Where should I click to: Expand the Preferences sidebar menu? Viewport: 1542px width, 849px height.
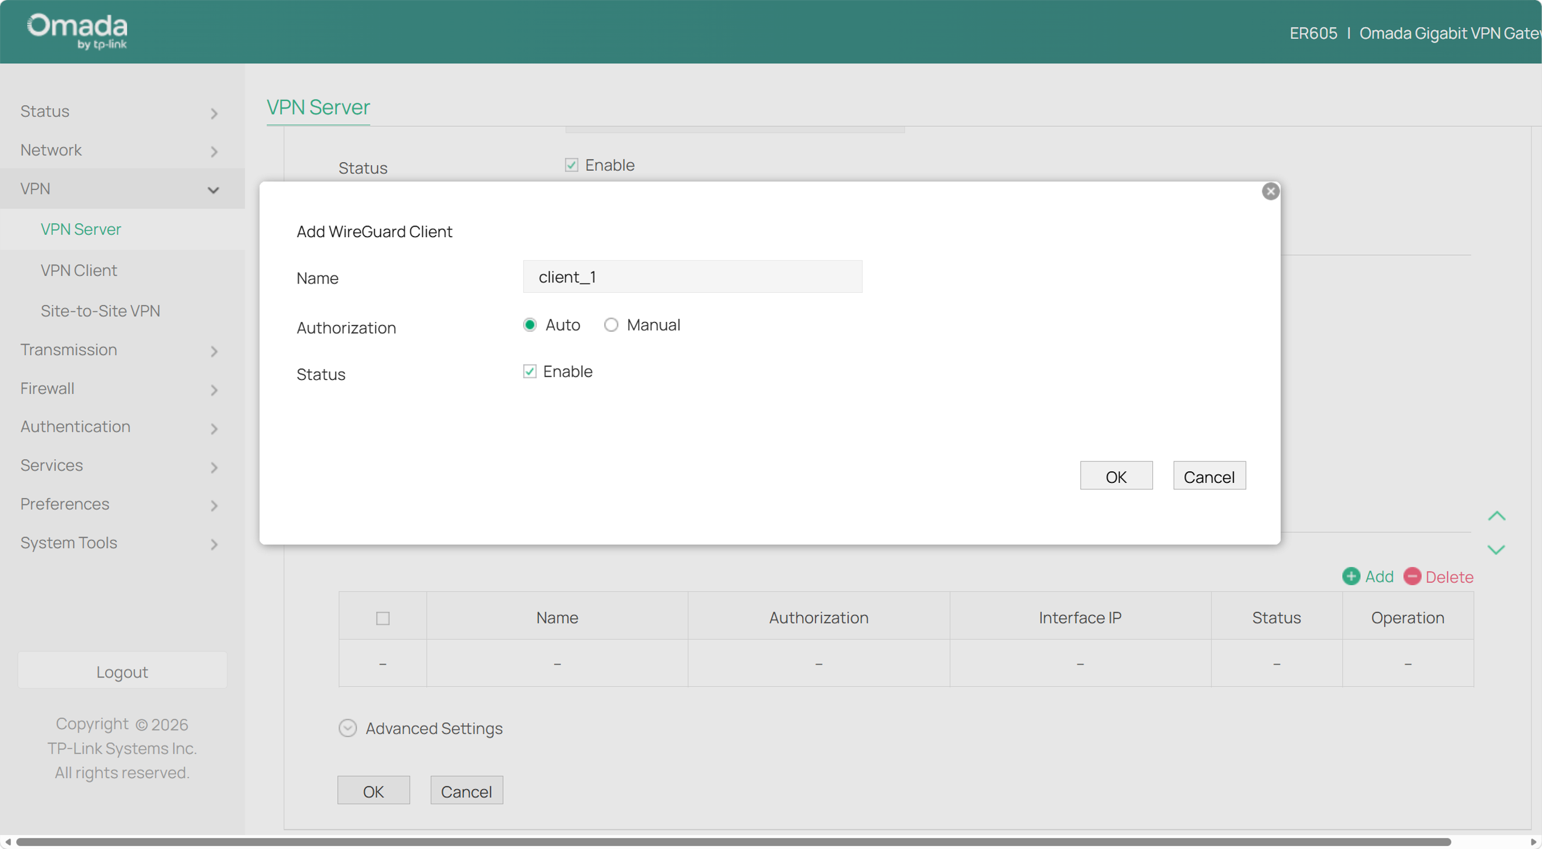tap(122, 504)
